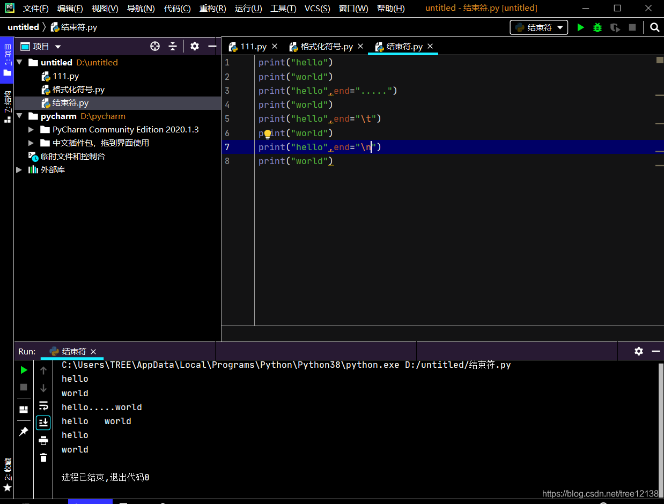Screen dimensions: 664x504
Task: Open the 运行(U) menu
Action: click(248, 8)
